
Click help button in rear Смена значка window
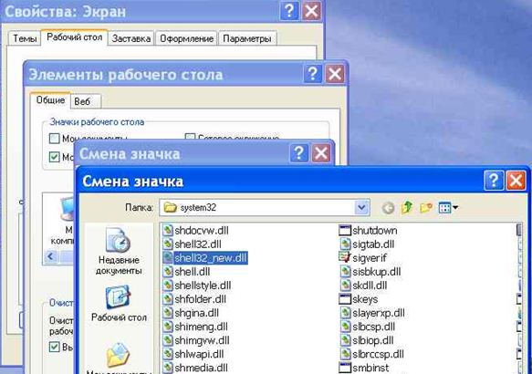coord(299,153)
